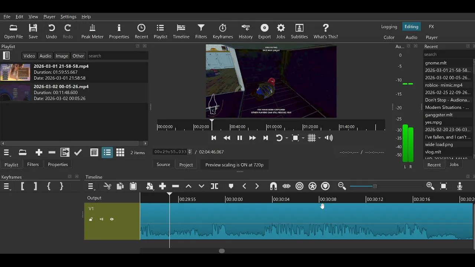Paste the clip into the timeline

click(x=133, y=186)
